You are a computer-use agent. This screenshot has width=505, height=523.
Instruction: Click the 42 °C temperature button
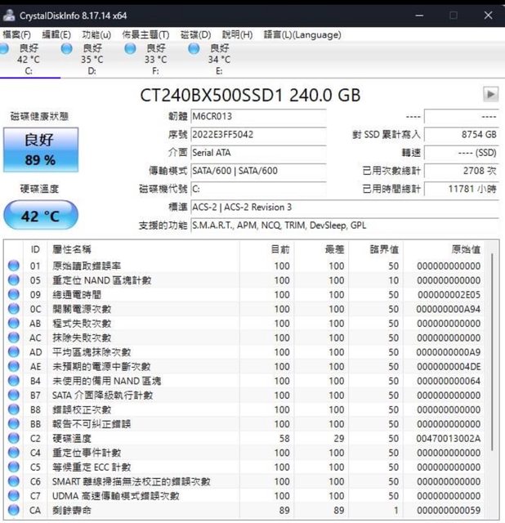pyautogui.click(x=40, y=216)
